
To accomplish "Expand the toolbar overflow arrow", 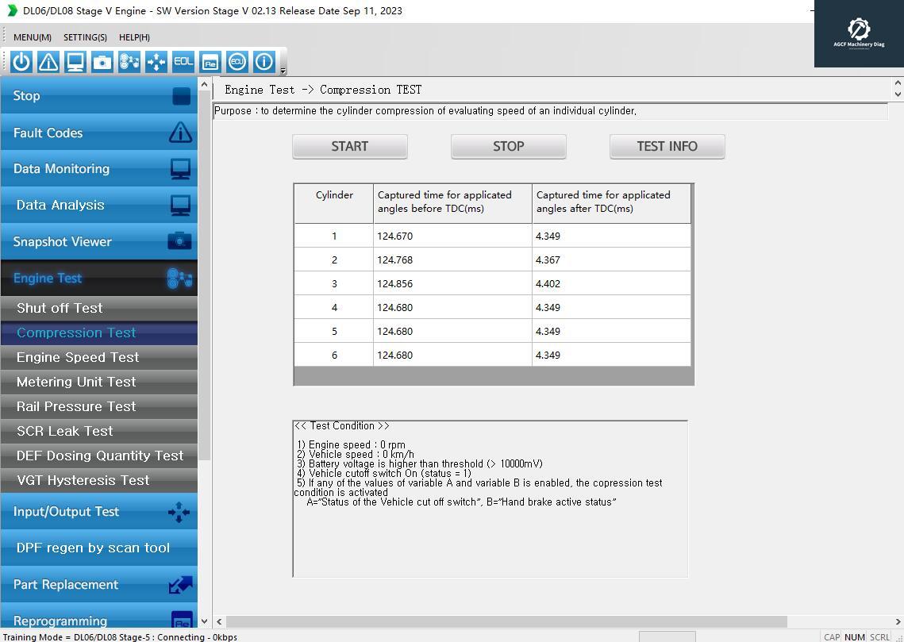I will [x=283, y=71].
